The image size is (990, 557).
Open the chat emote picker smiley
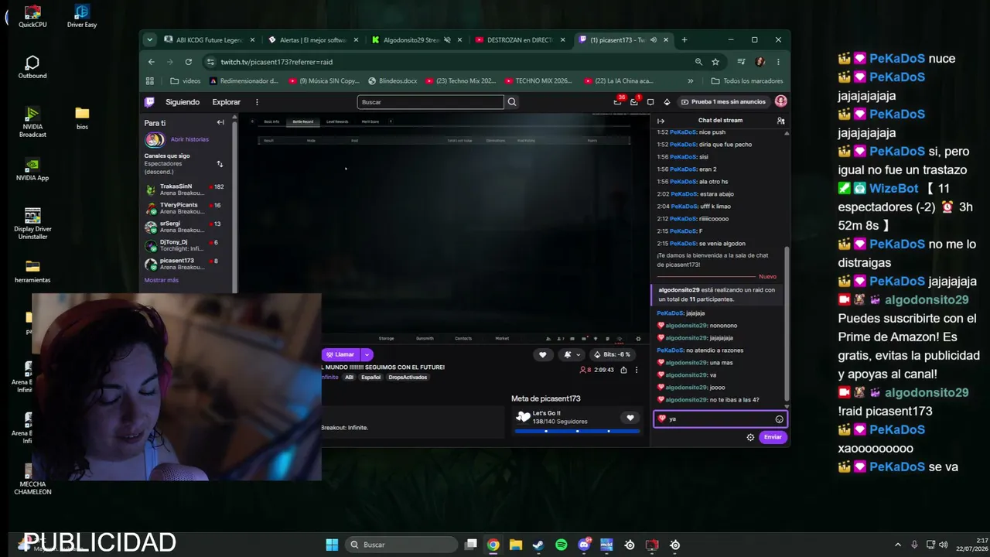[779, 419]
